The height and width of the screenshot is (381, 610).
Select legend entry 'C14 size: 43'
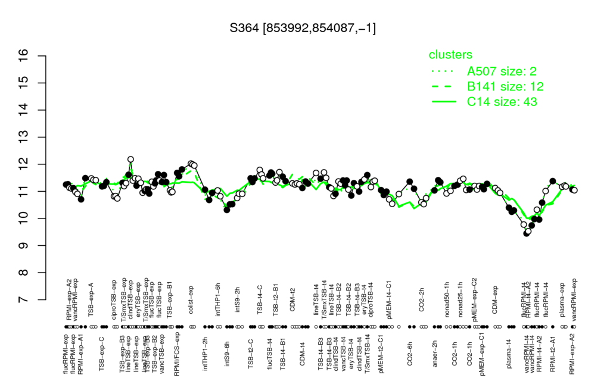[502, 102]
